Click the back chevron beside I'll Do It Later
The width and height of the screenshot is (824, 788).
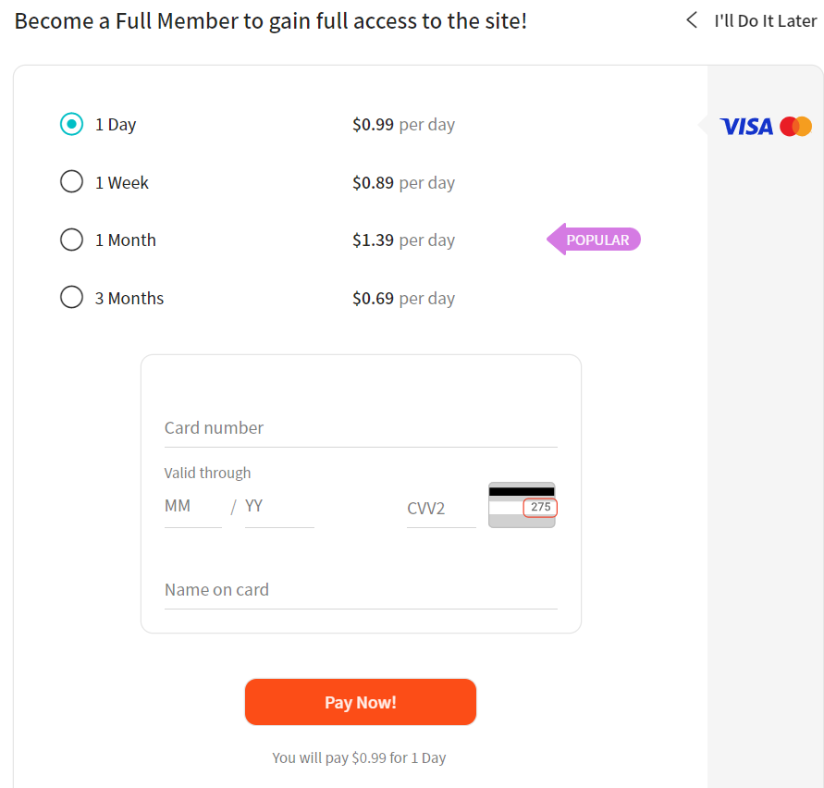click(x=692, y=19)
